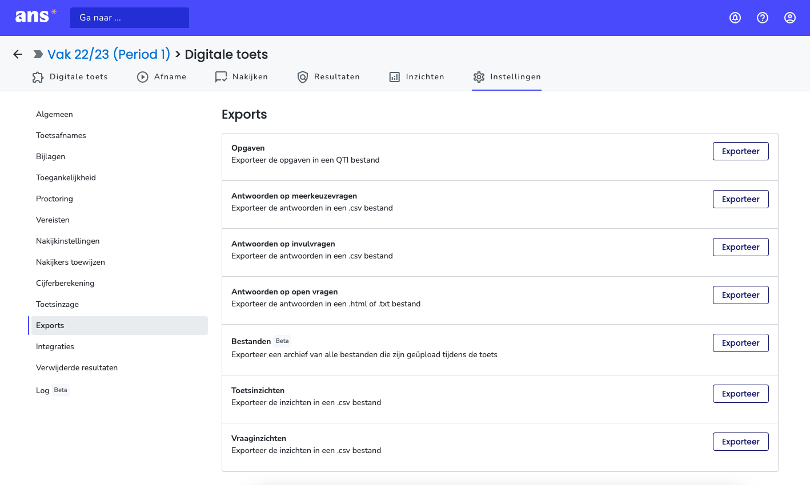Click the 'Exports' page heading

point(244,114)
